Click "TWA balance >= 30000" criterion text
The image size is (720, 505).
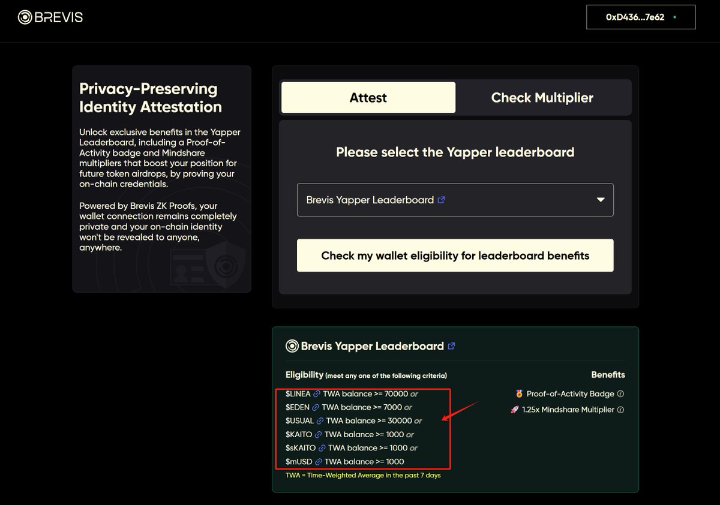369,421
